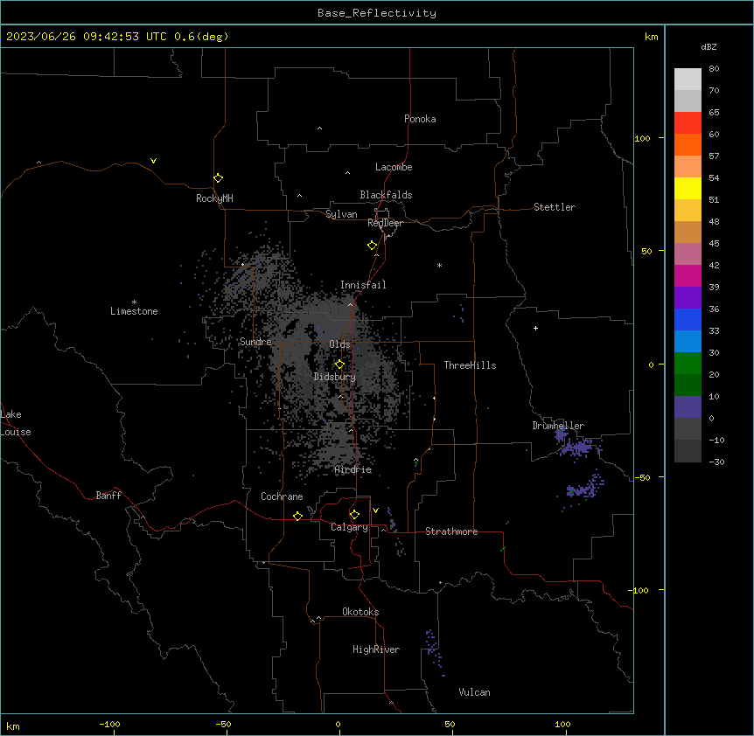The width and height of the screenshot is (754, 736).
Task: Select the Stettler label
Action: pyautogui.click(x=555, y=207)
